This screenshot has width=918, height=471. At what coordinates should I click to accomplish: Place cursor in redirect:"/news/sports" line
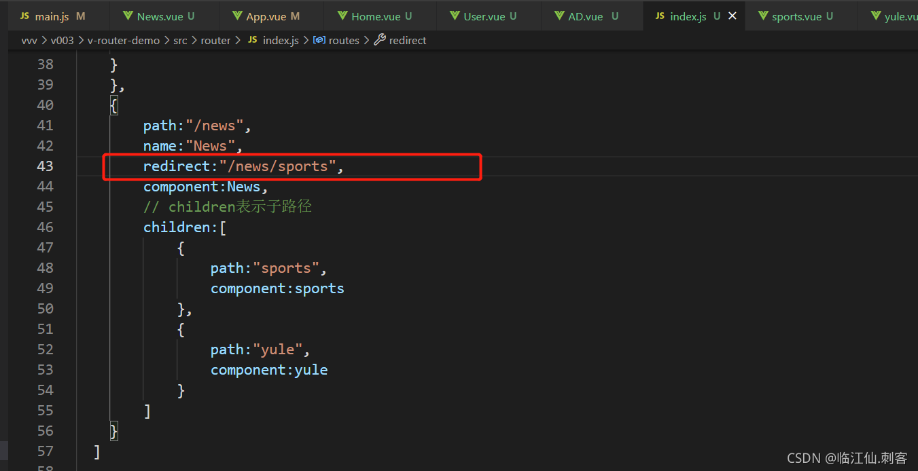point(243,166)
